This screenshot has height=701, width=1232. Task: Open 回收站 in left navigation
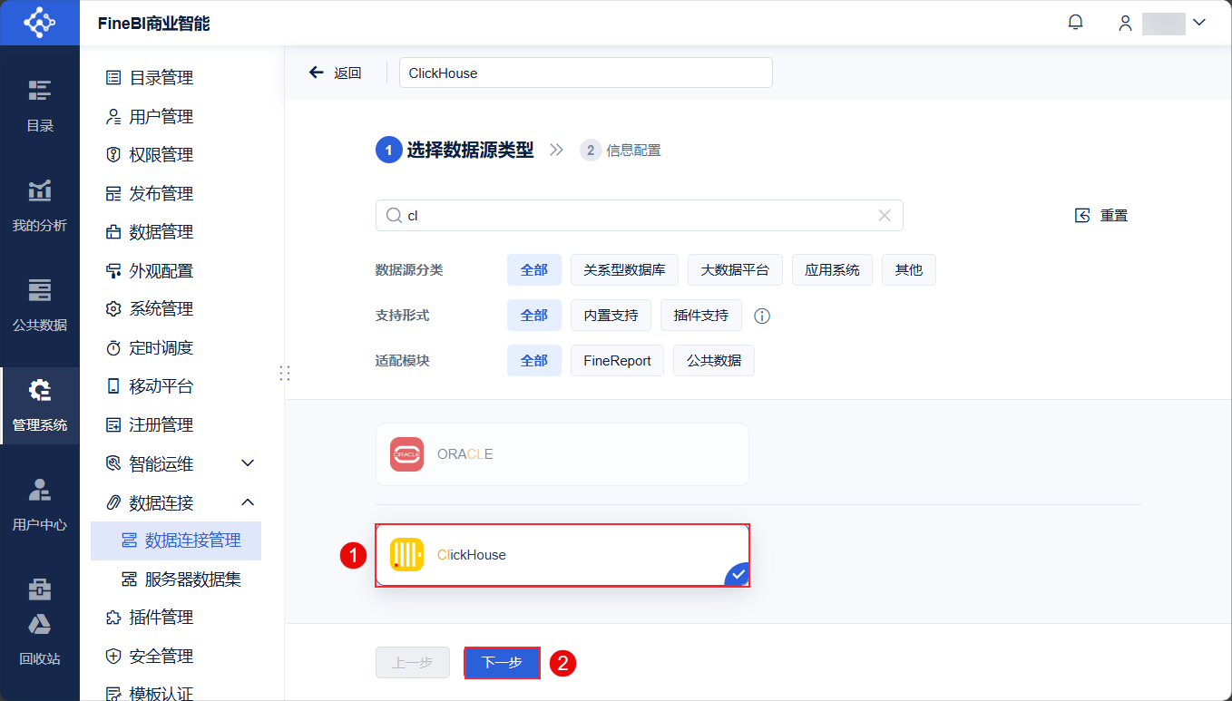click(40, 640)
